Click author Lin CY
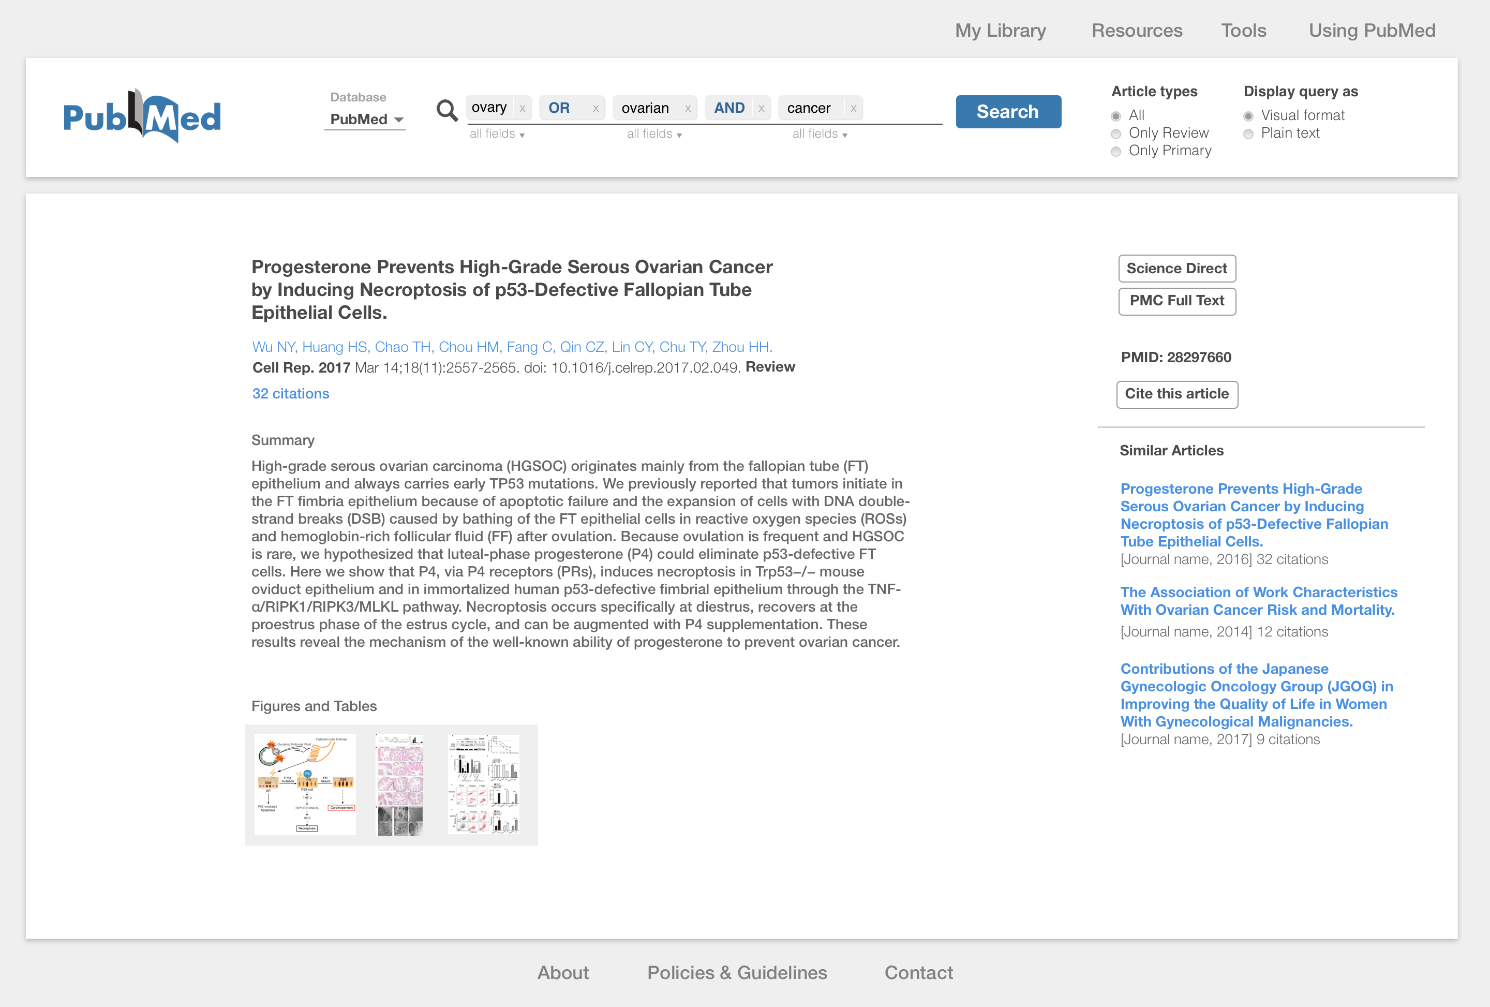 coord(632,347)
